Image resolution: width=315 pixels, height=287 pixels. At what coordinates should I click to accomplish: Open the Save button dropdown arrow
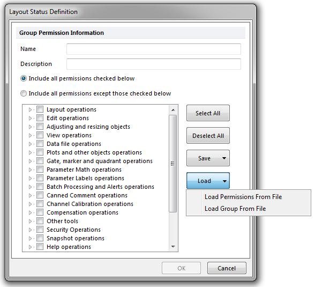(224, 158)
